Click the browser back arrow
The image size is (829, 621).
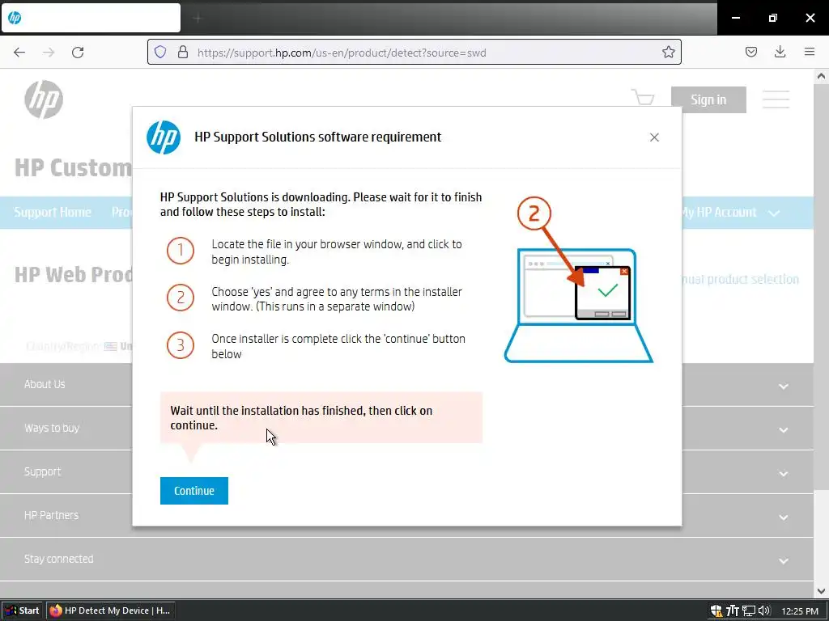tap(19, 53)
